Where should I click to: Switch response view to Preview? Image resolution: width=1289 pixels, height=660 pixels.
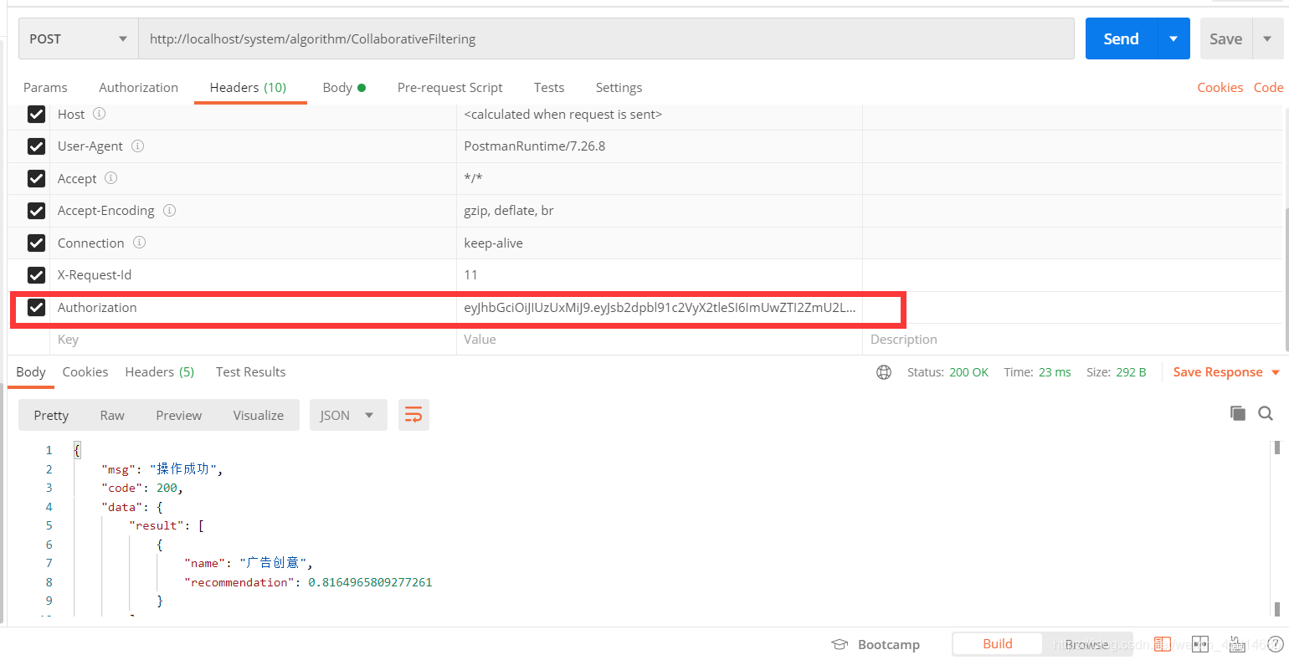178,415
